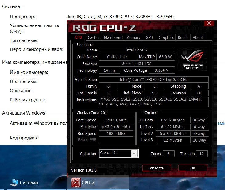Close the ROG CPU-Z window
This screenshot has width=225, height=190.
click(x=209, y=23)
